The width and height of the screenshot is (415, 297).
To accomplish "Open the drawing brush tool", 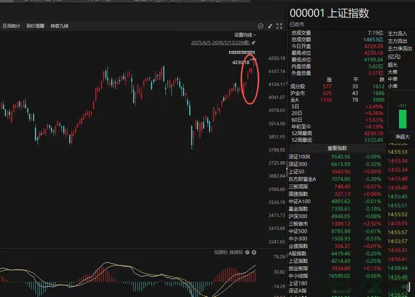I will click(270, 26).
